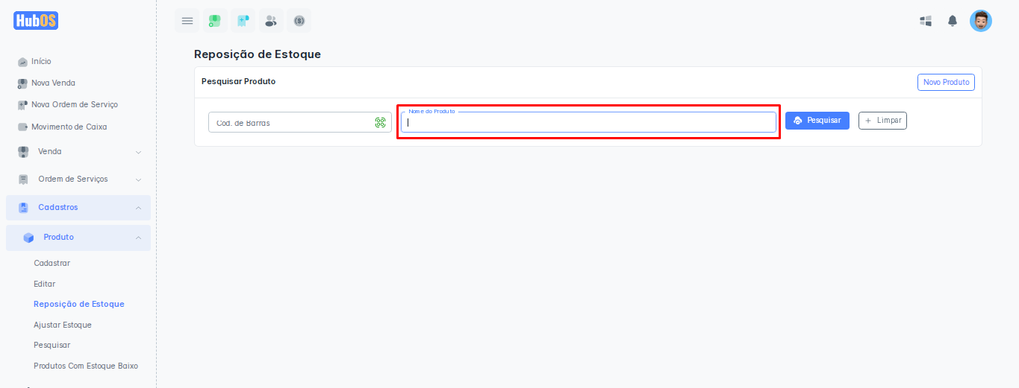Screen dimensions: 1019x388
Task: Focus the Cod. de Barras input field
Action: 291,123
